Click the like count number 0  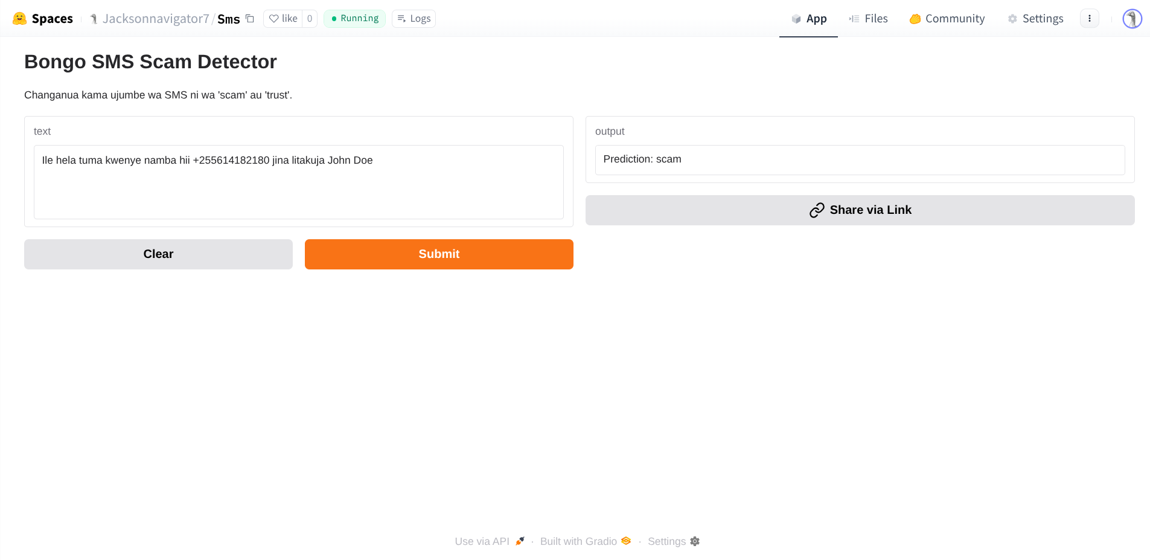coord(310,19)
